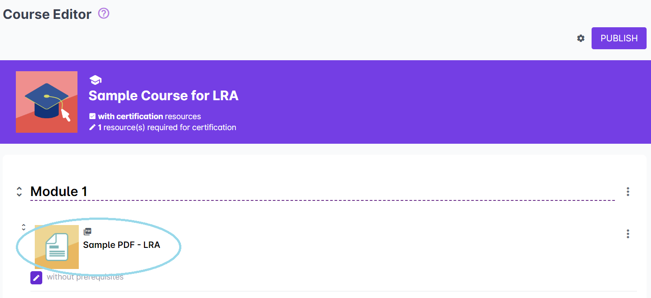
Task: Open the Sample PDF - LRA resource title
Action: pyautogui.click(x=121, y=245)
